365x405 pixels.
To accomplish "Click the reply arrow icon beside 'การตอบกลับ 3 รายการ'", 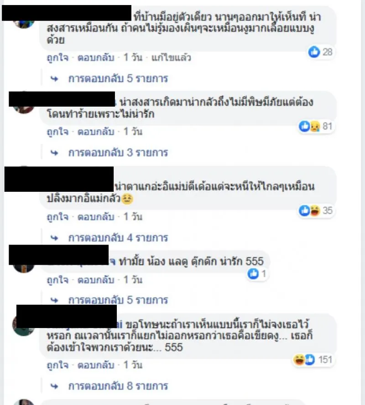I will [54, 153].
